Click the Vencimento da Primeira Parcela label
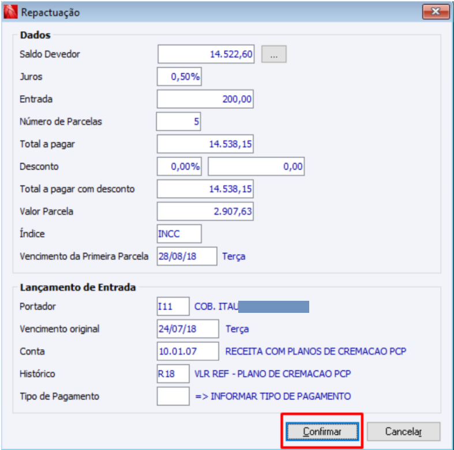The width and height of the screenshot is (454, 450). (x=84, y=256)
